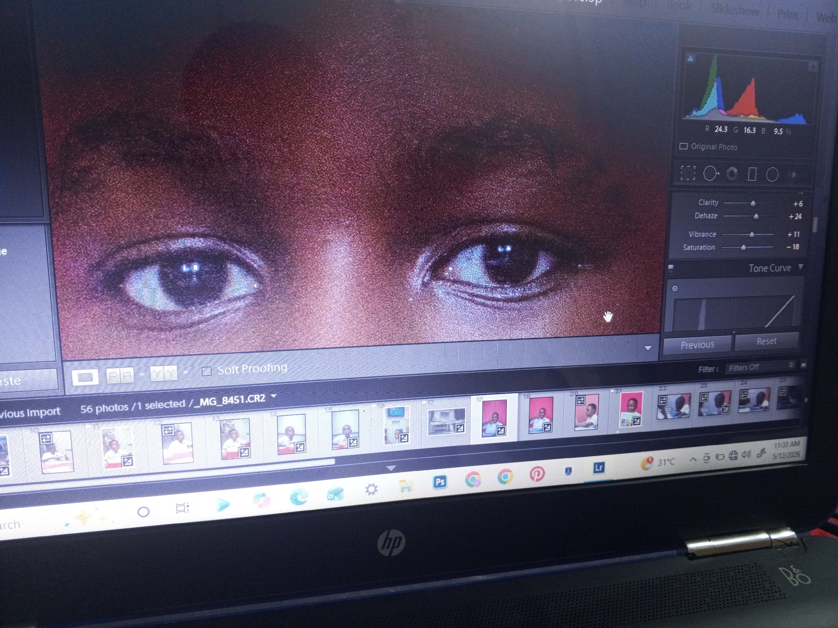Open filename dropdown next to _MG_8451.CR2
Image resolution: width=838 pixels, height=628 pixels.
point(274,395)
